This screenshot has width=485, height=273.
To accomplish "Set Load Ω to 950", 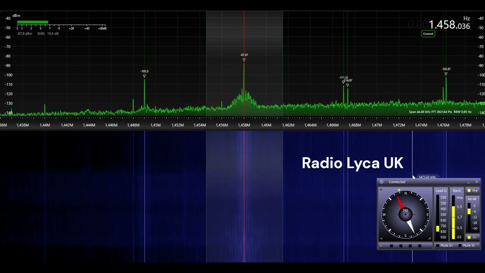I will (x=443, y=237).
